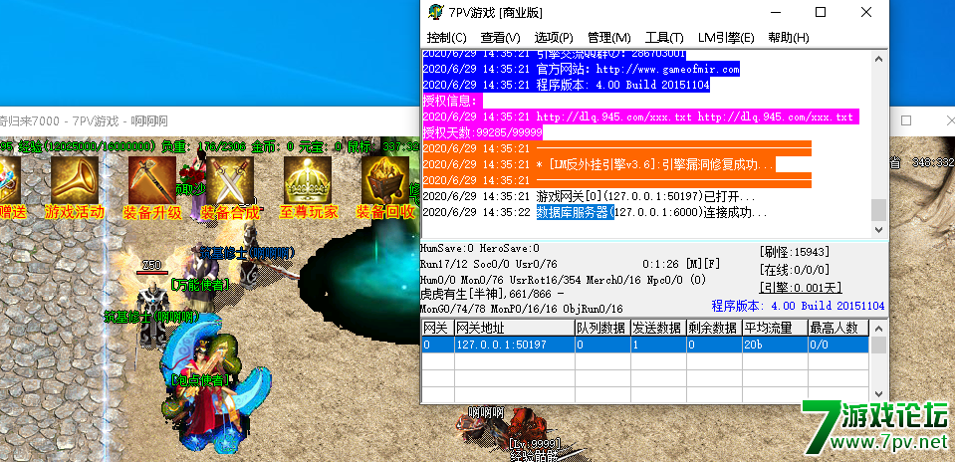Click the [刷怪:15943] status label

click(x=795, y=252)
